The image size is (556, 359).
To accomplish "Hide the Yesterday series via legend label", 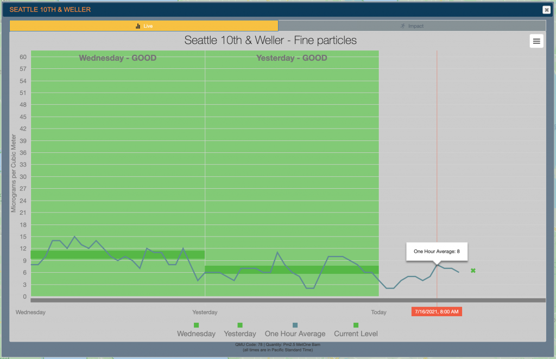I will tap(240, 334).
